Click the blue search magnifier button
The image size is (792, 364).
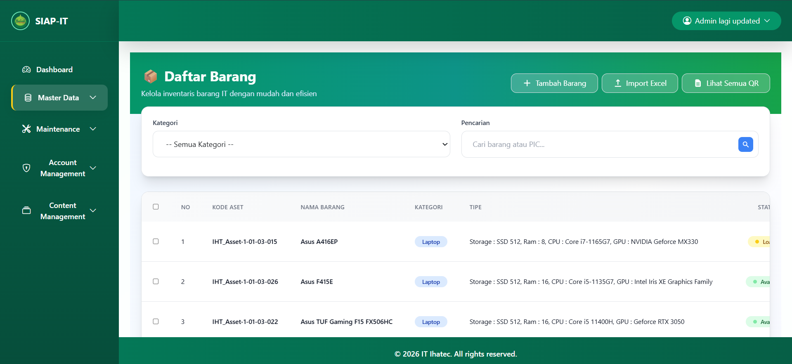(745, 144)
